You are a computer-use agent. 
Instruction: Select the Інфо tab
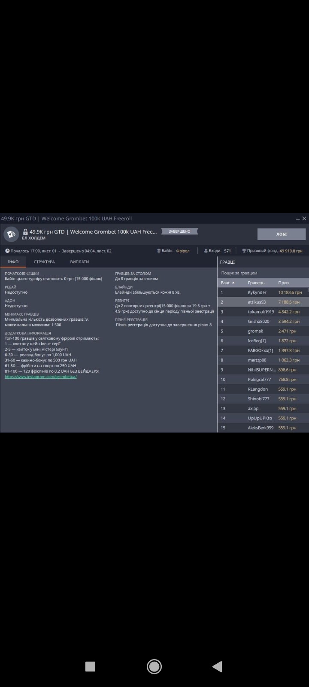click(13, 262)
